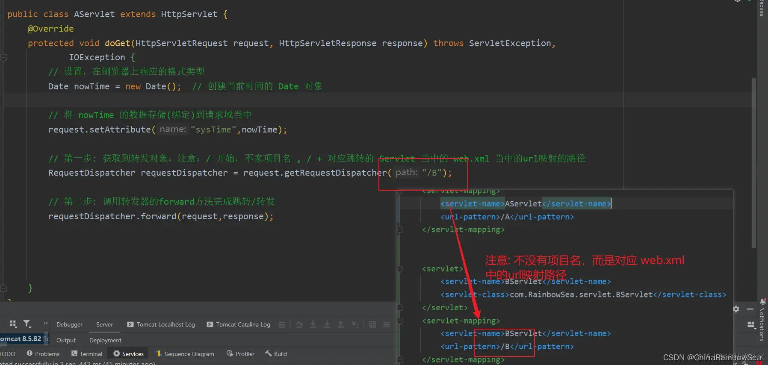Click the Problems warning icon

click(30, 353)
